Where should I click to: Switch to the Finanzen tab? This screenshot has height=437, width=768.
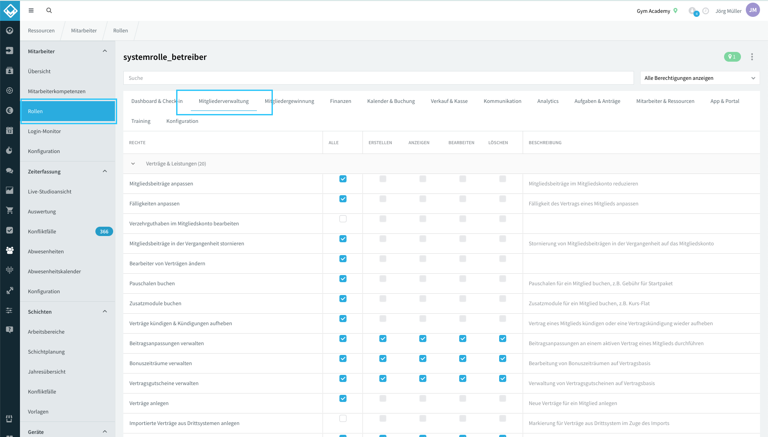tap(340, 101)
